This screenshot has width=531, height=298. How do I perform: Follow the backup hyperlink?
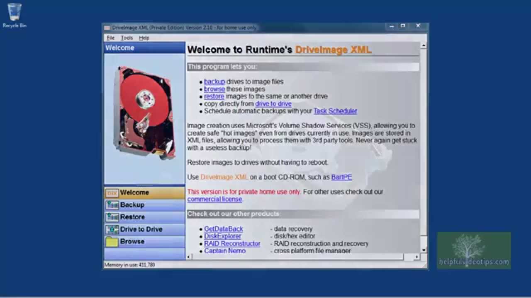[214, 82]
